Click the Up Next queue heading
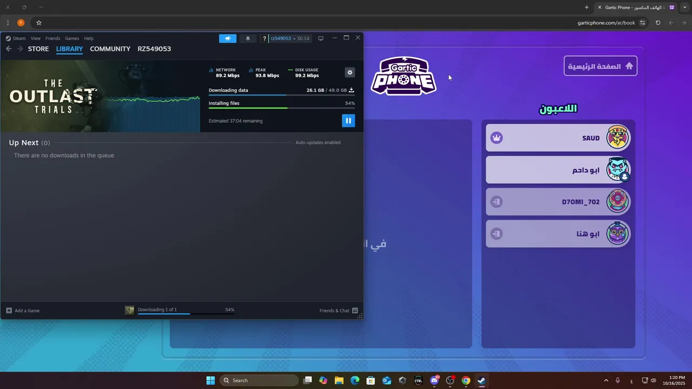Viewport: 692px width, 389px height. (x=29, y=143)
